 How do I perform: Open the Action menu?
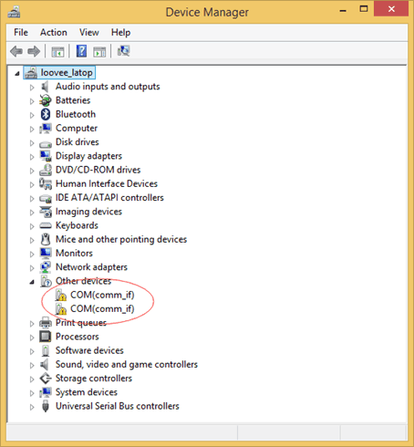click(54, 32)
